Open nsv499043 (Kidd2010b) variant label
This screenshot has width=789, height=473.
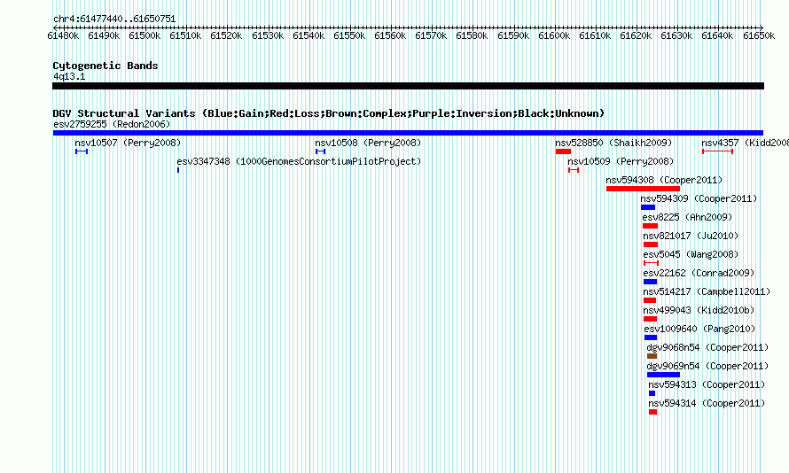(699, 310)
